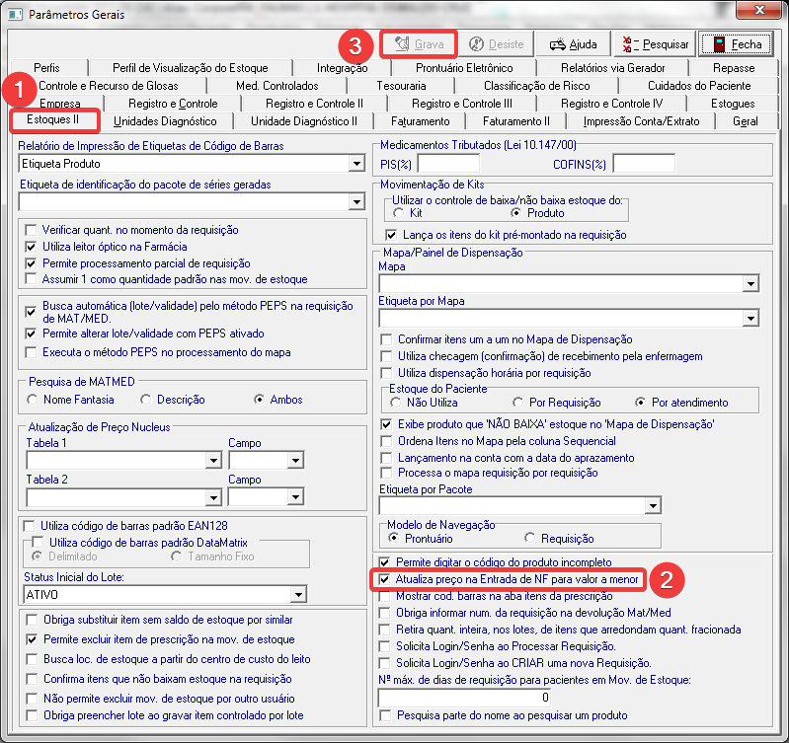
Task: Select Requisição navigation model
Action: 529,539
